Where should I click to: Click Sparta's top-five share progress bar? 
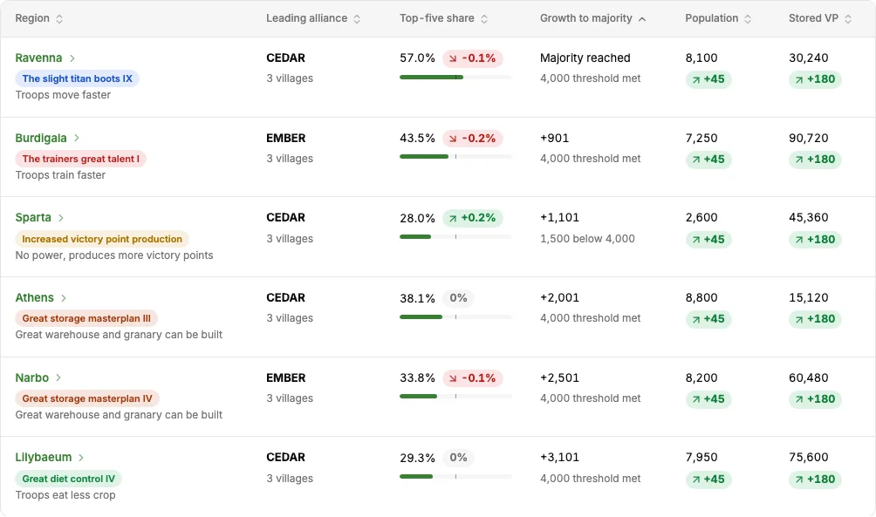(455, 237)
